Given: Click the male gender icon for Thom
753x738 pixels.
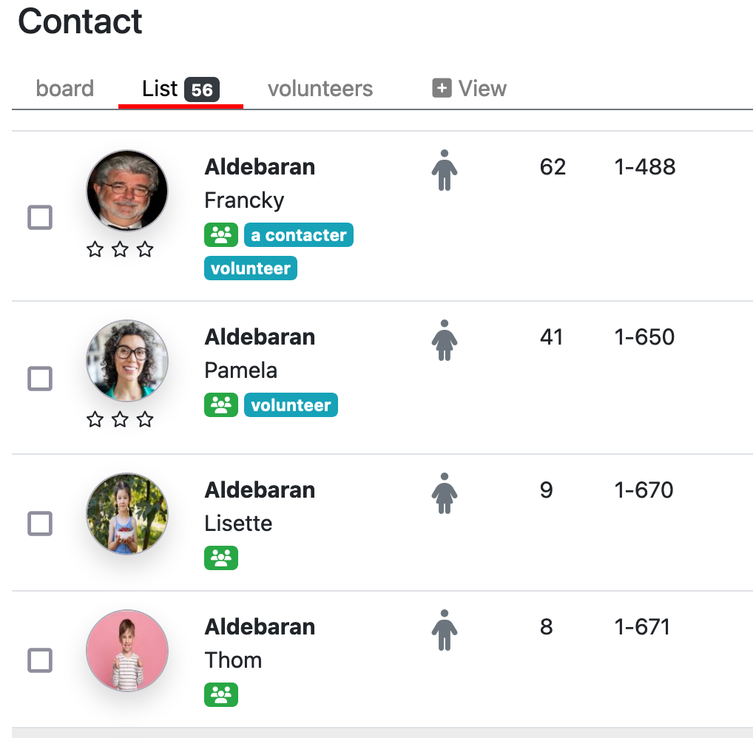Looking at the screenshot, I should 445,630.
